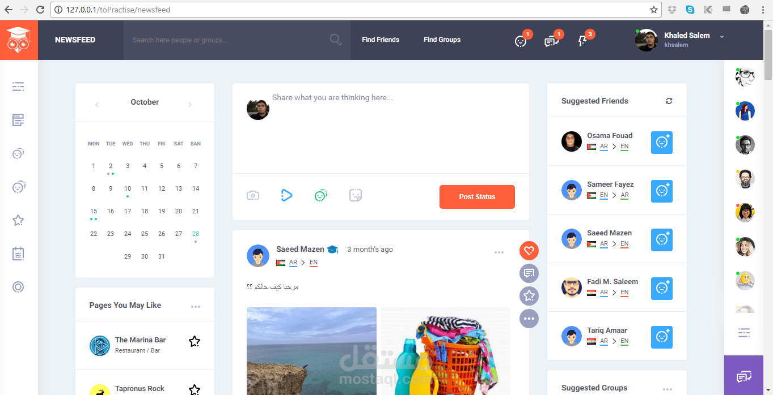
Task: Refresh Suggested Friends list
Action: (669, 101)
